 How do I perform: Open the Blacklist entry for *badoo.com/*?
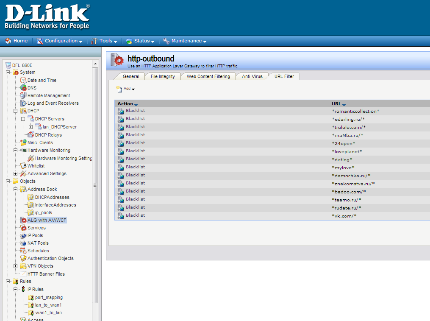[x=135, y=191]
